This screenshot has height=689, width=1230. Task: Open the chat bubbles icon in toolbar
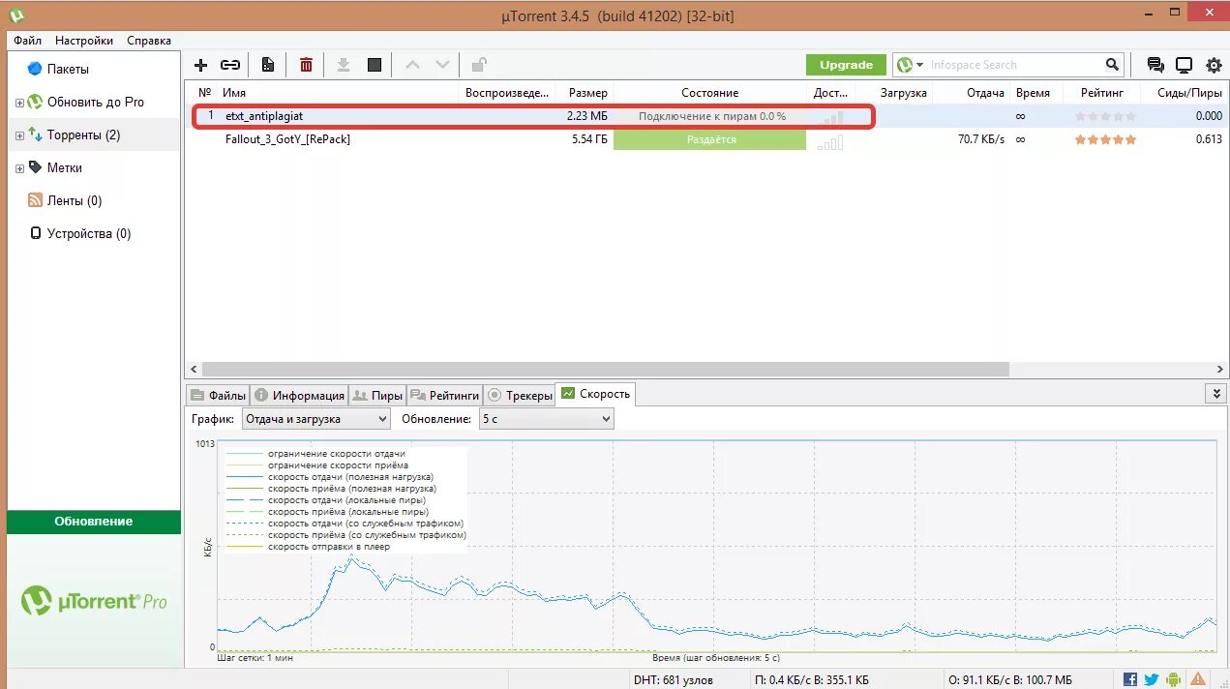[x=1155, y=65]
